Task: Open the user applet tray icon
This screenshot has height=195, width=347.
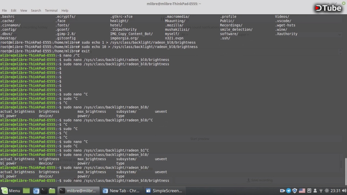Action: click(315, 191)
